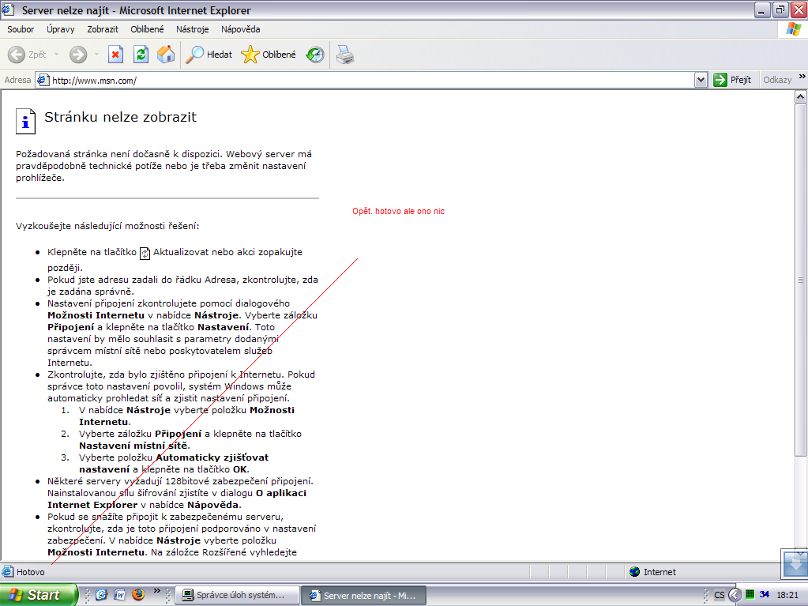Open Oblíbené favorites star button
808x606 pixels.
click(x=269, y=54)
